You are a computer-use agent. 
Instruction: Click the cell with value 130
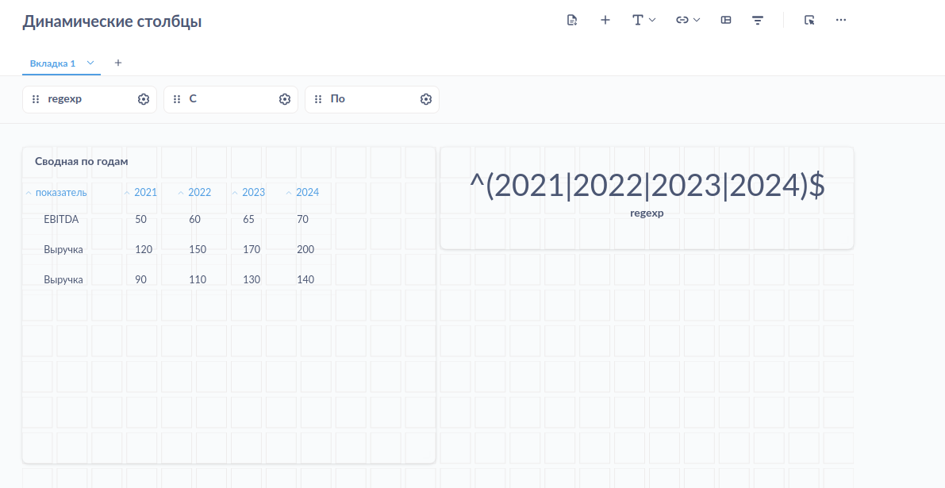pyautogui.click(x=252, y=279)
